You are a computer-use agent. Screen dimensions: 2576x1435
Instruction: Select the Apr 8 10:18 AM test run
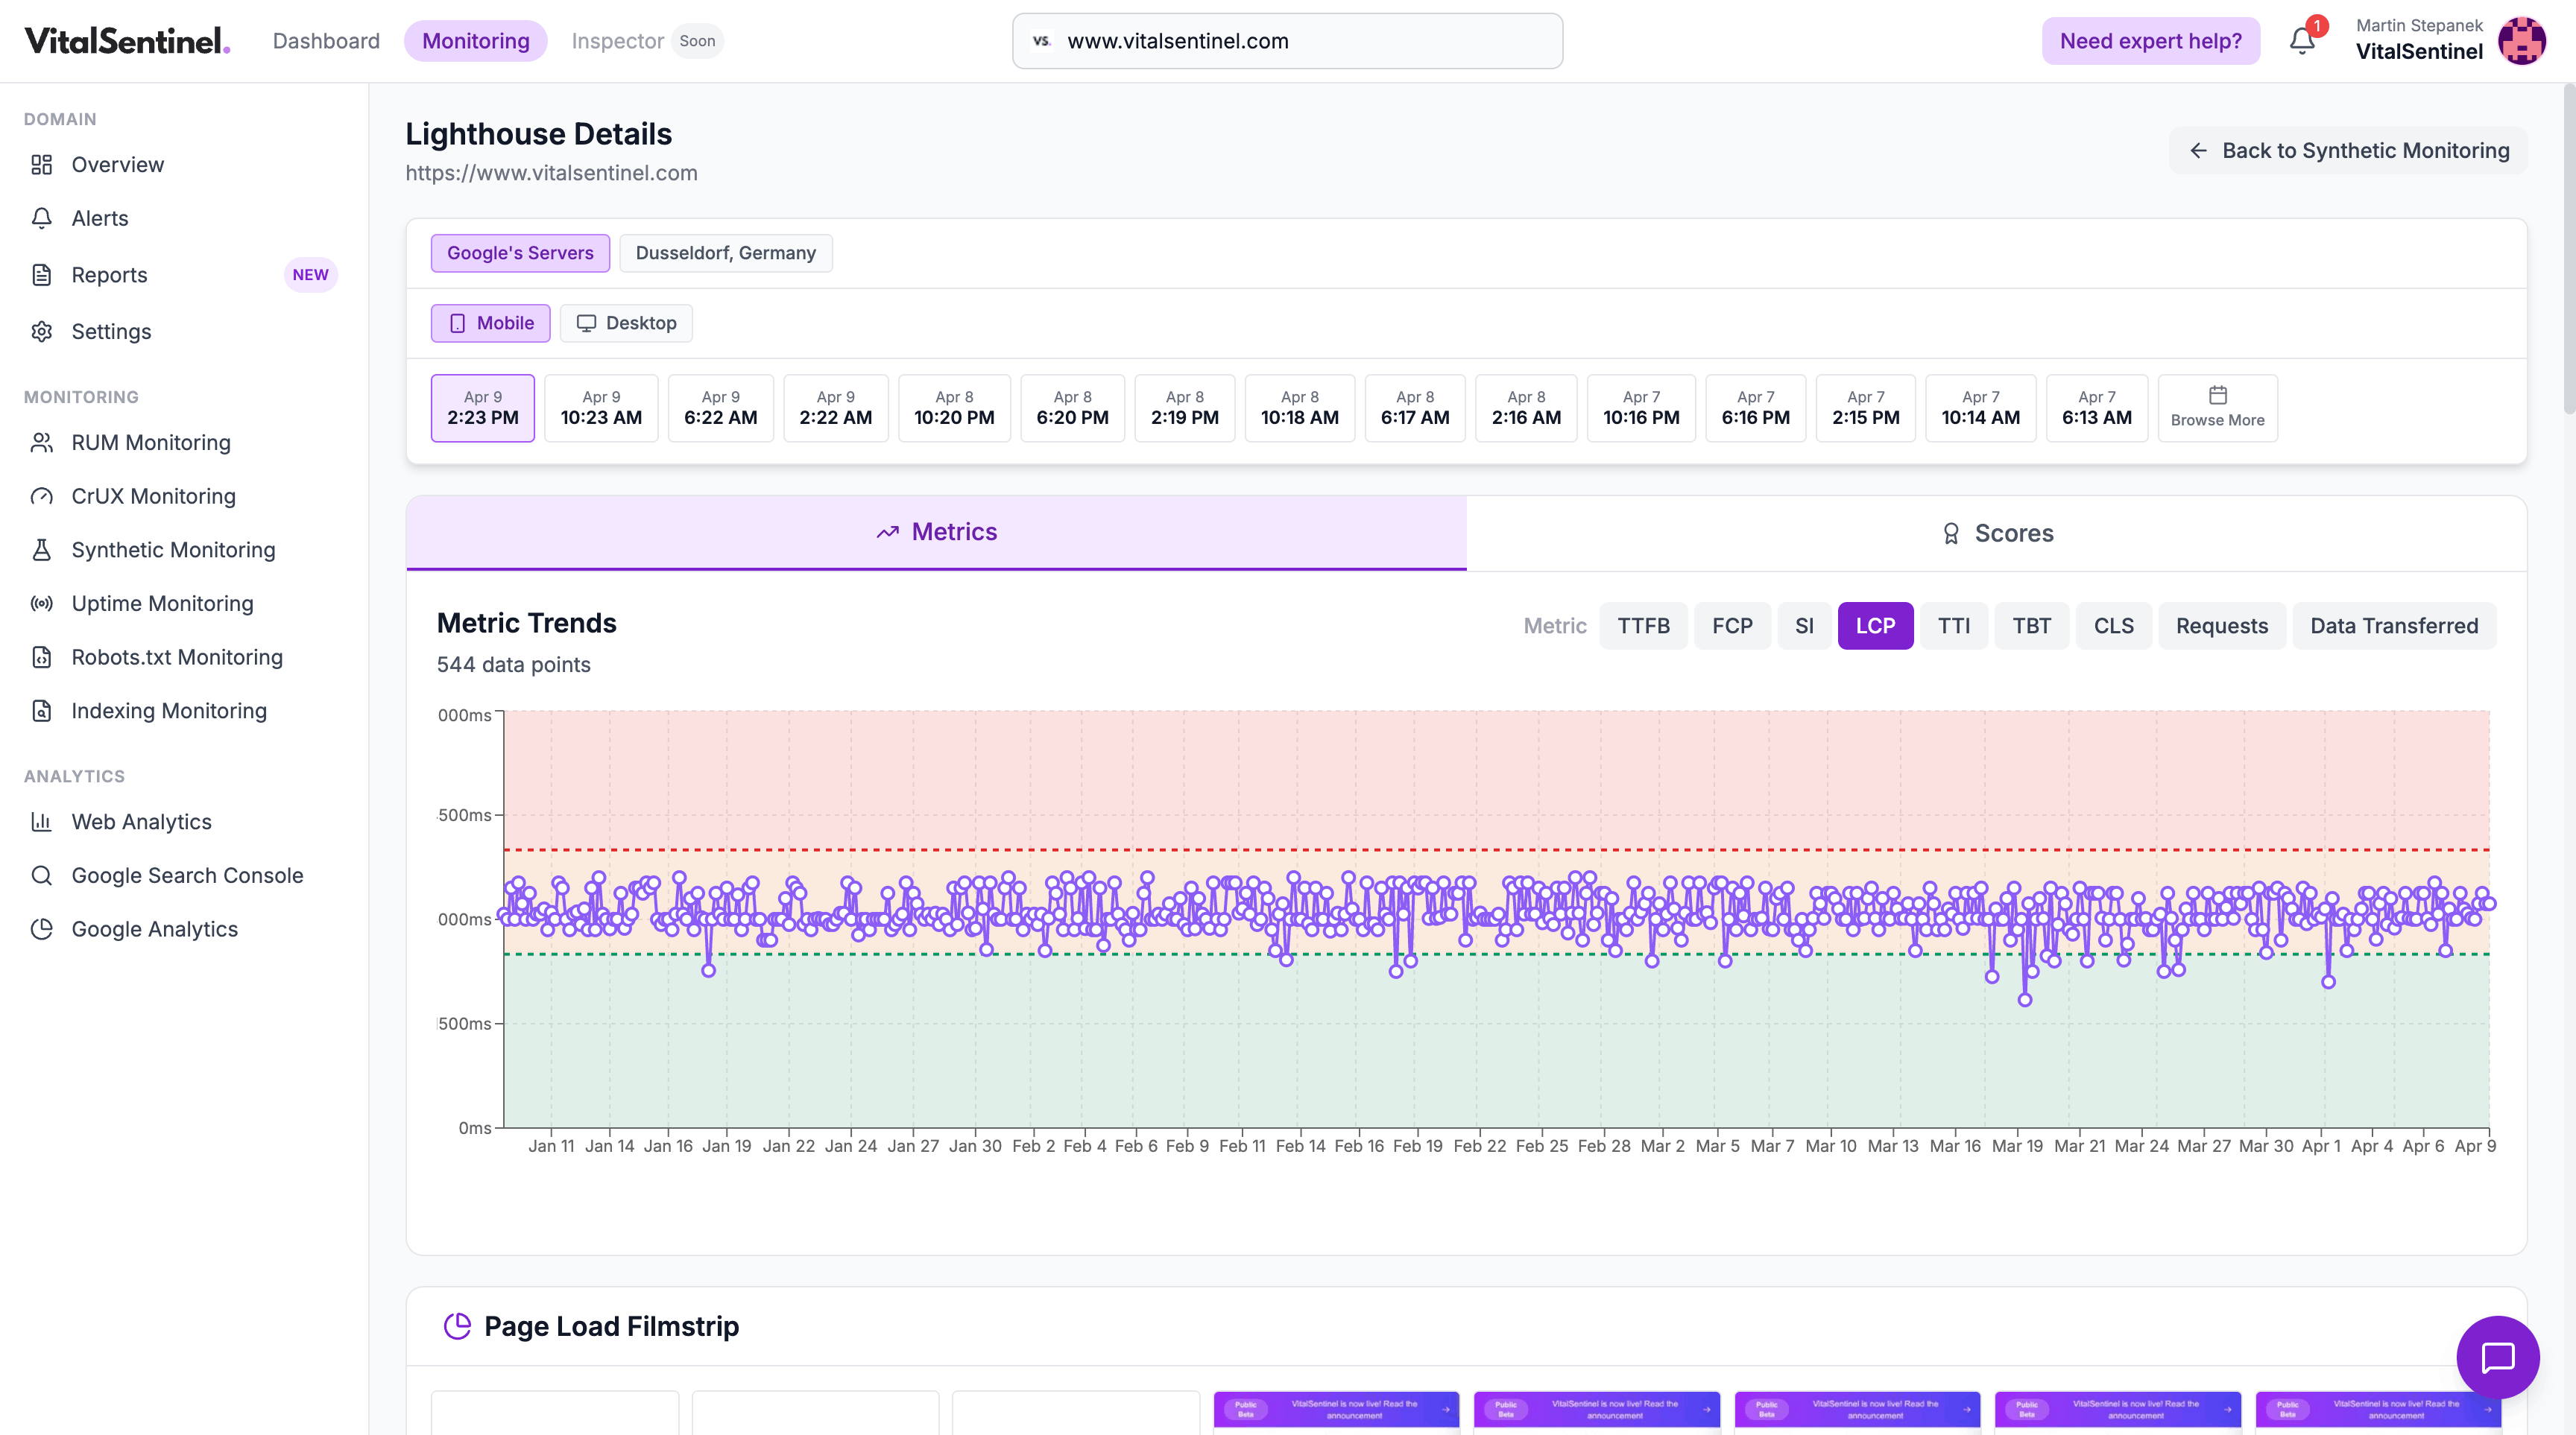[1299, 408]
